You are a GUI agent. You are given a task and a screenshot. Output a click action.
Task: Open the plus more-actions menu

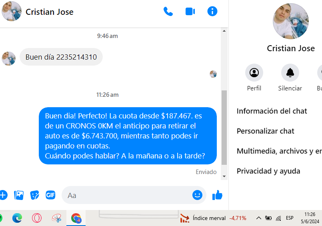3,195
